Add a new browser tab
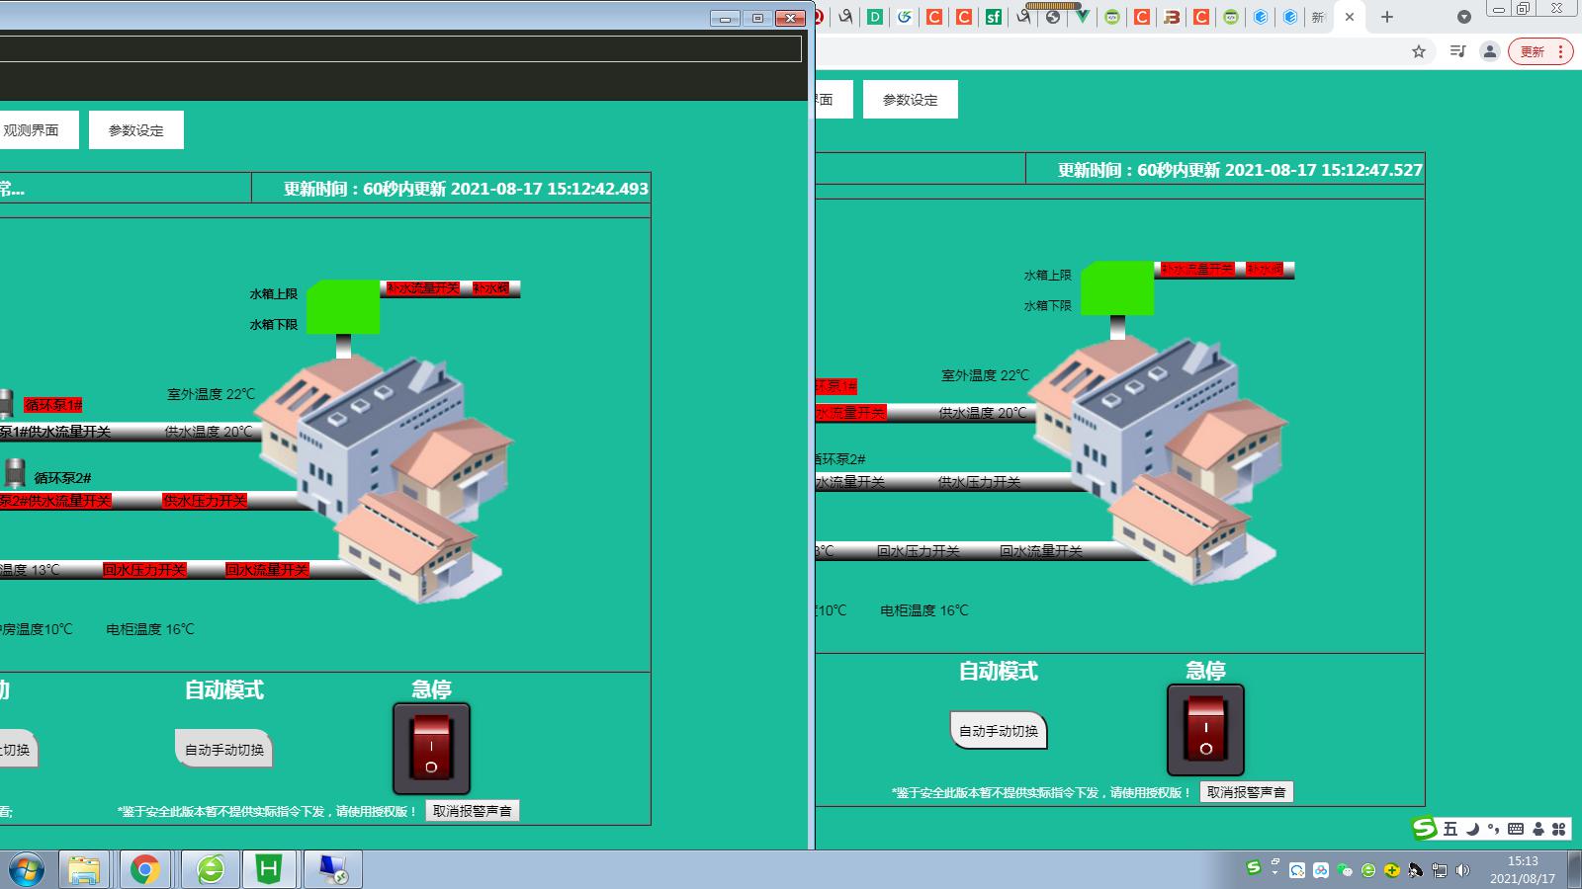The image size is (1582, 889). click(x=1387, y=17)
